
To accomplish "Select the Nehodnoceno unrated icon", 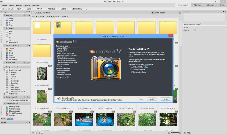I will [x=7, y=42].
